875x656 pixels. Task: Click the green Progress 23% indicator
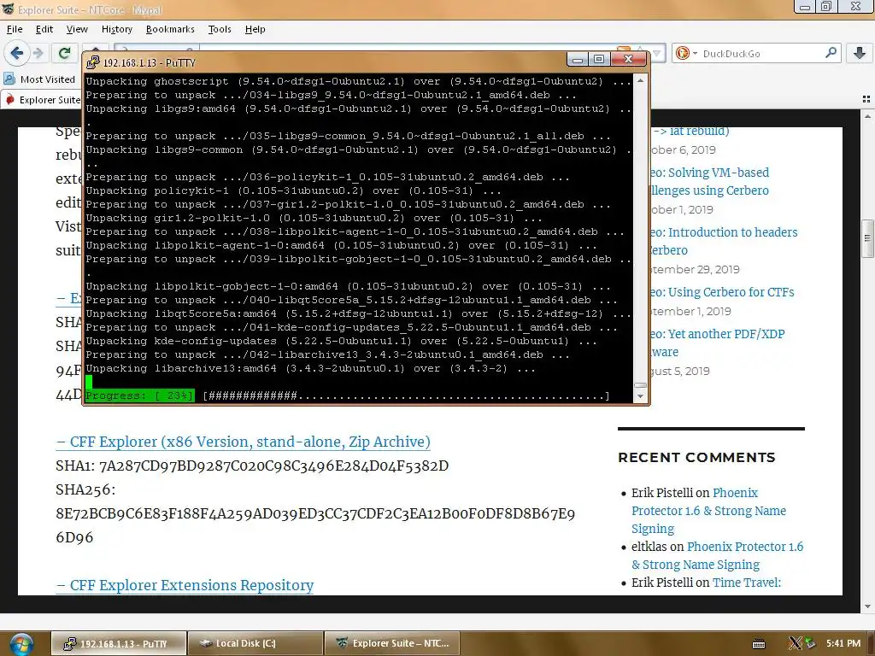[x=139, y=395]
